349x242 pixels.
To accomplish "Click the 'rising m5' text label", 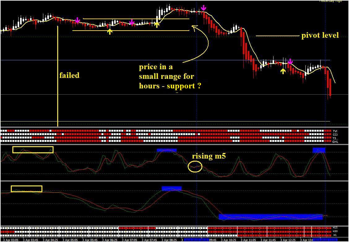I will (209, 156).
